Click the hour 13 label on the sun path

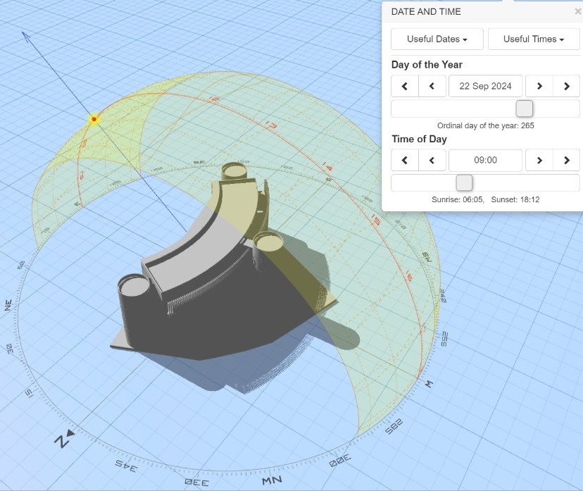[270, 125]
